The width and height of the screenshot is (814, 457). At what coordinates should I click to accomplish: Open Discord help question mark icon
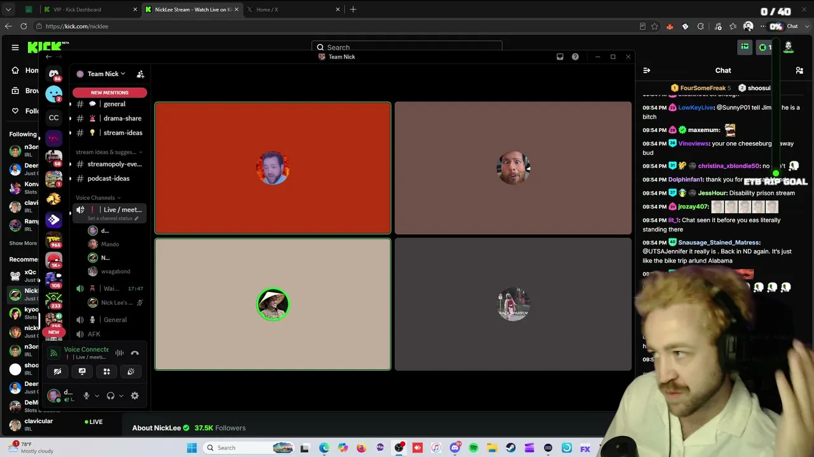[575, 56]
